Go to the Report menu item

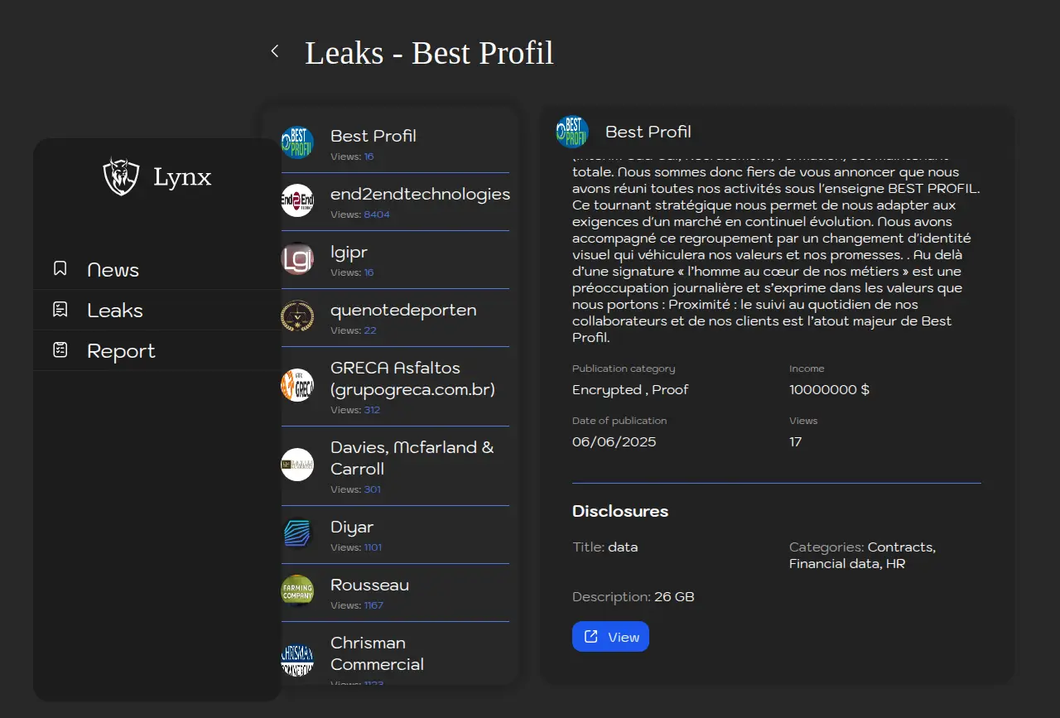pyautogui.click(x=121, y=351)
